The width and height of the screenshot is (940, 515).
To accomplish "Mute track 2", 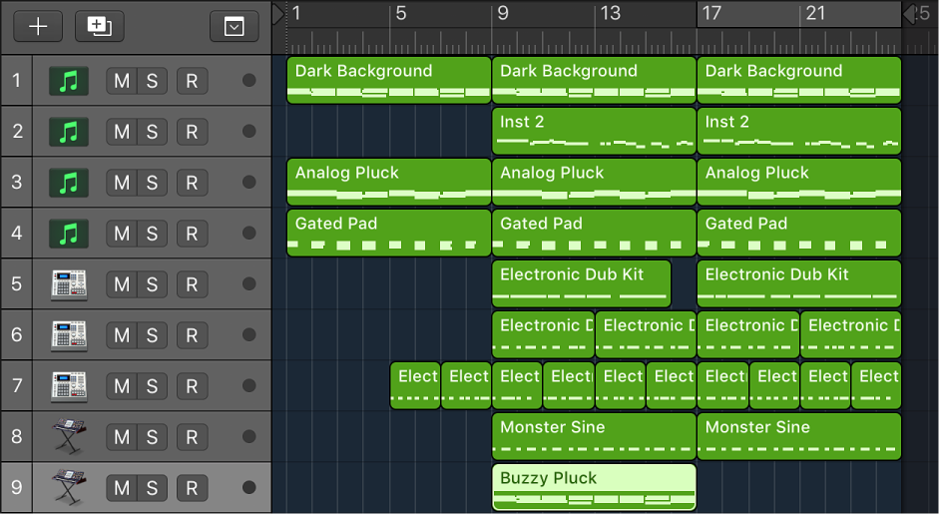I will (x=122, y=132).
